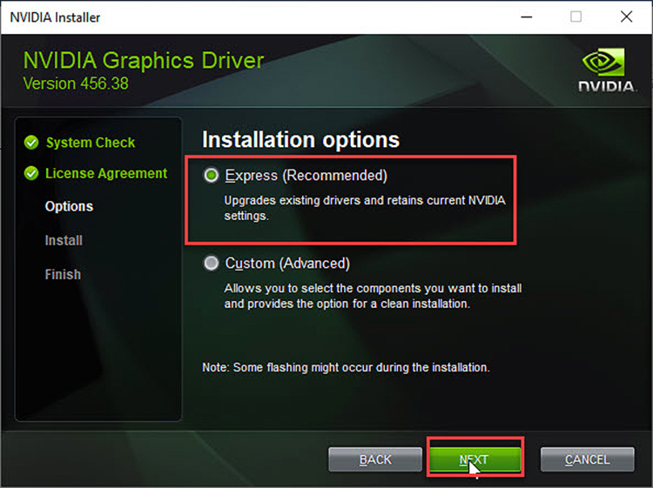
Task: Select the System Check step
Action: point(91,143)
